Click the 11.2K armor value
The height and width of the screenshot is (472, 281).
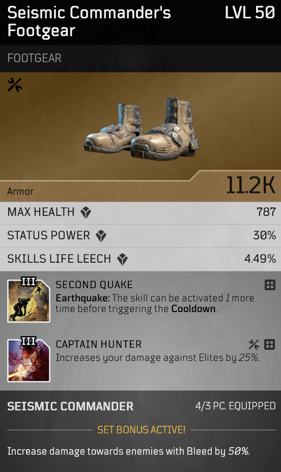[250, 185]
